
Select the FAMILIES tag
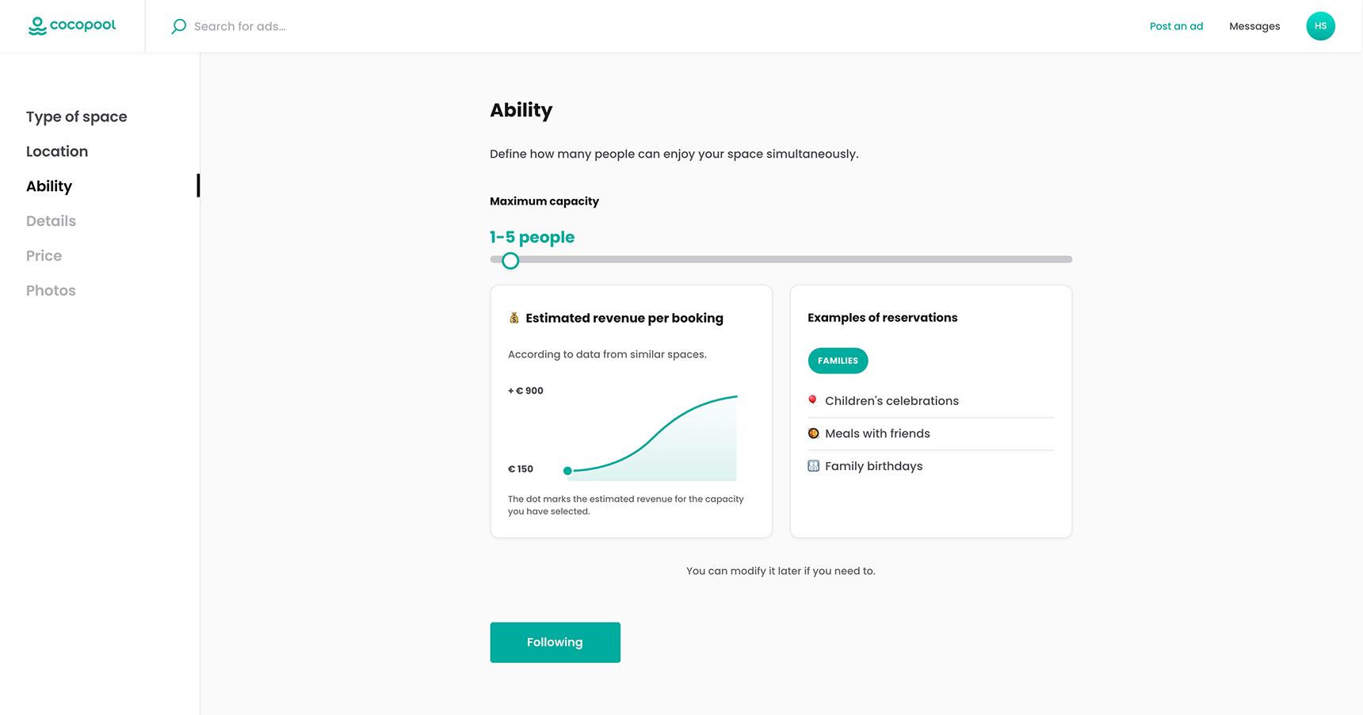[838, 361]
